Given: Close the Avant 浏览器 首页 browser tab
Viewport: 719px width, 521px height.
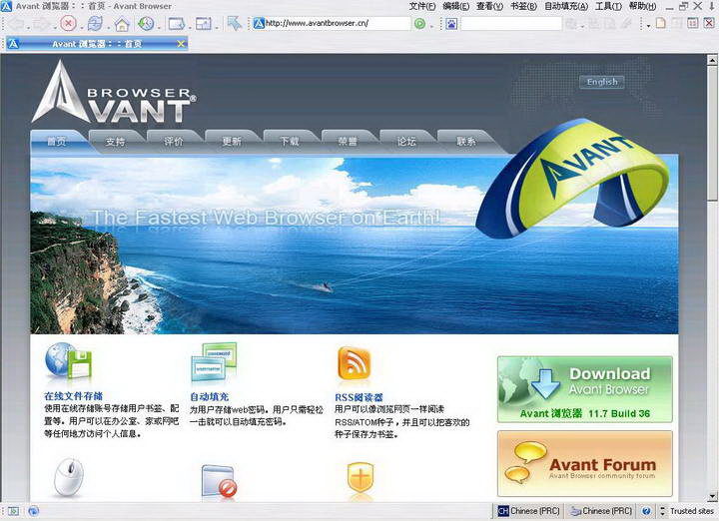Looking at the screenshot, I should (x=181, y=44).
